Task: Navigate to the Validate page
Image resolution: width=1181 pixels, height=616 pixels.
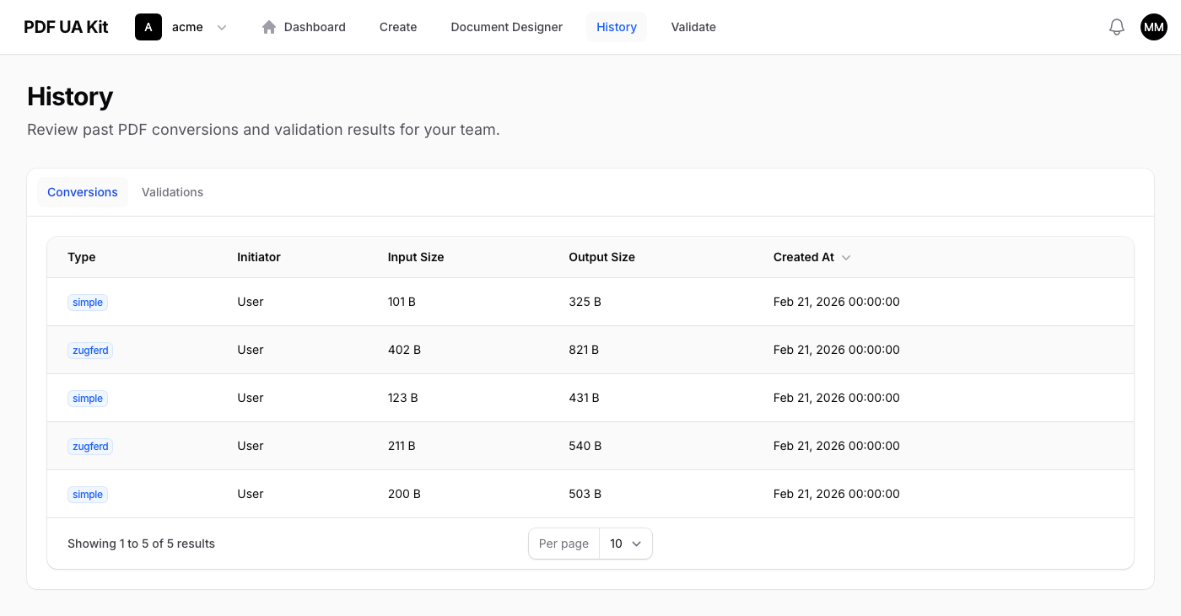Action: [x=693, y=26]
